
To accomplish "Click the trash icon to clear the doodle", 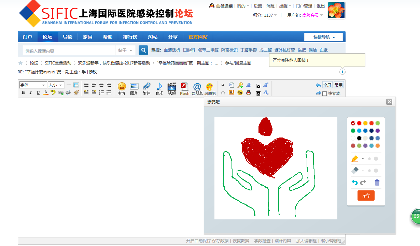I will coord(377,183).
